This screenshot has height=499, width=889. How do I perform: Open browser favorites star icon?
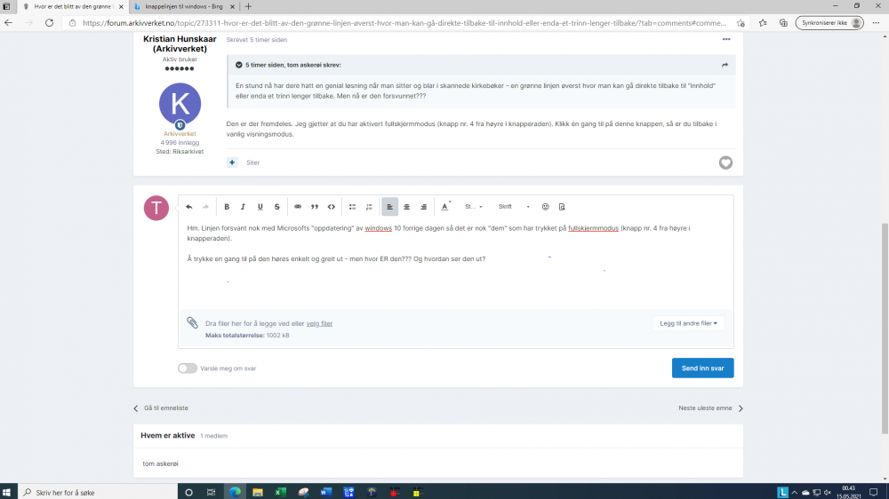[x=763, y=23]
